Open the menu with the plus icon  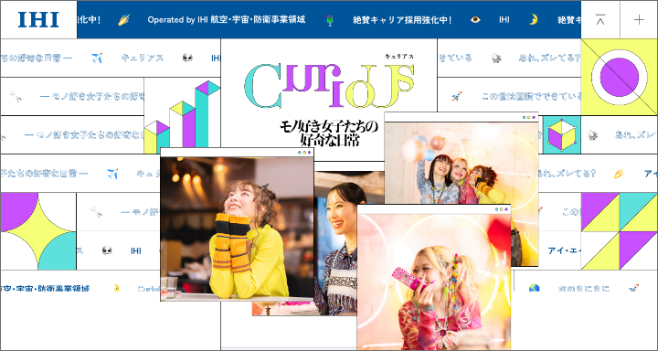[639, 20]
